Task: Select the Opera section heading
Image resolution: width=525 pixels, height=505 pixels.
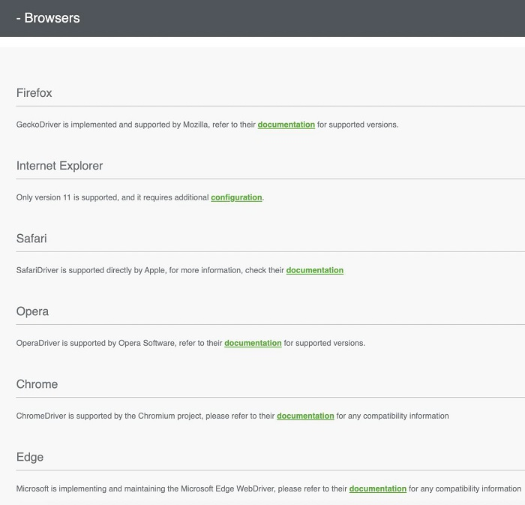Action: click(32, 311)
